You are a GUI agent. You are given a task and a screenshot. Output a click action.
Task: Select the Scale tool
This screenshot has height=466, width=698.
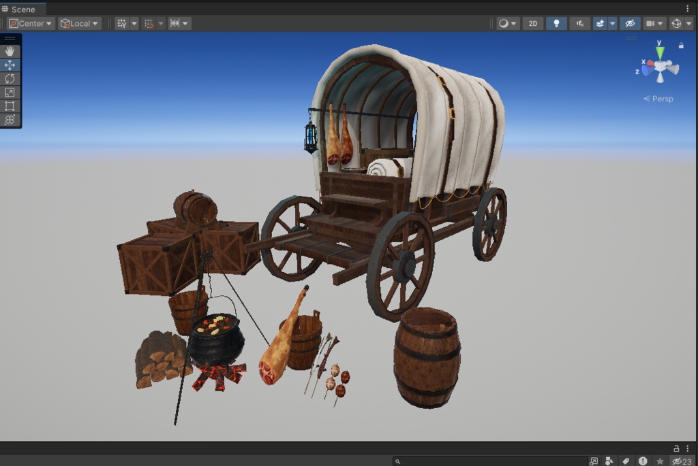click(x=10, y=93)
